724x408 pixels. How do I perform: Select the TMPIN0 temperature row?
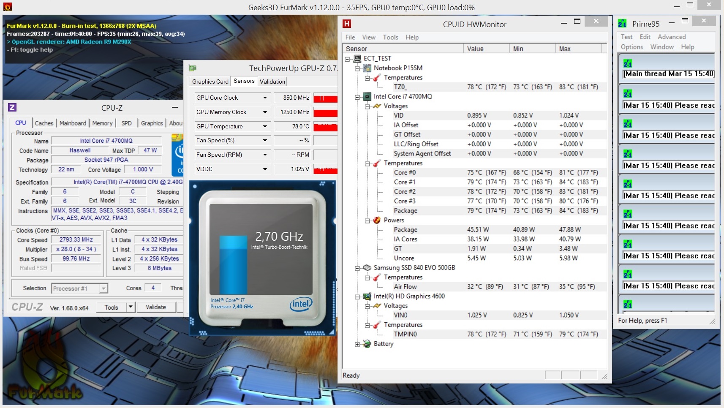pos(495,334)
